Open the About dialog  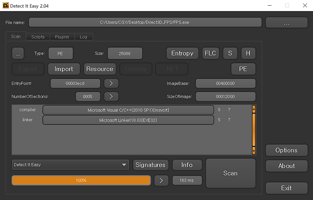pos(286,166)
